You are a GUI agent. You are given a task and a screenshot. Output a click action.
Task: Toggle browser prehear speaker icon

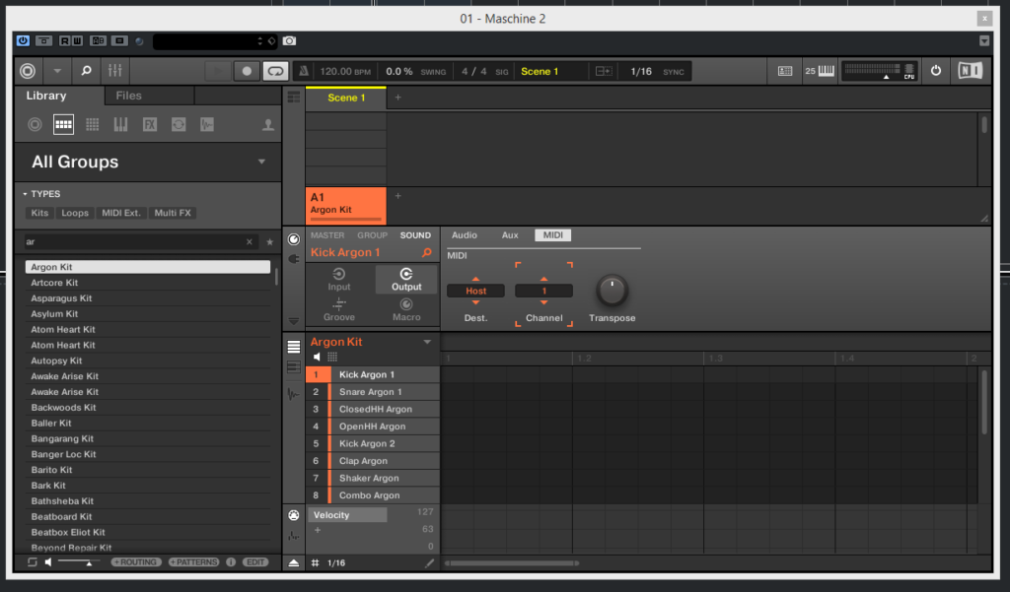pos(48,562)
